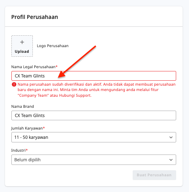
Task: Open the Jumlah Karyawan dropdown showing 11 - 50 karyawan
Action: [94, 137]
